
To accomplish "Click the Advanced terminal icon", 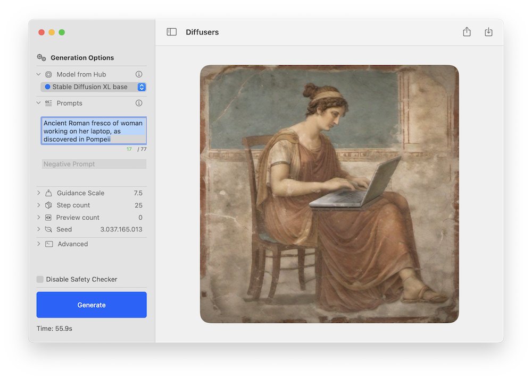I will click(49, 244).
